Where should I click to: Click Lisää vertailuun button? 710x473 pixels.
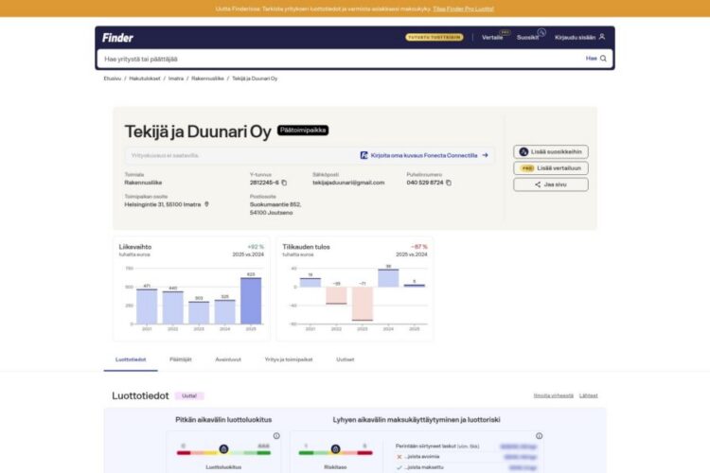(551, 167)
